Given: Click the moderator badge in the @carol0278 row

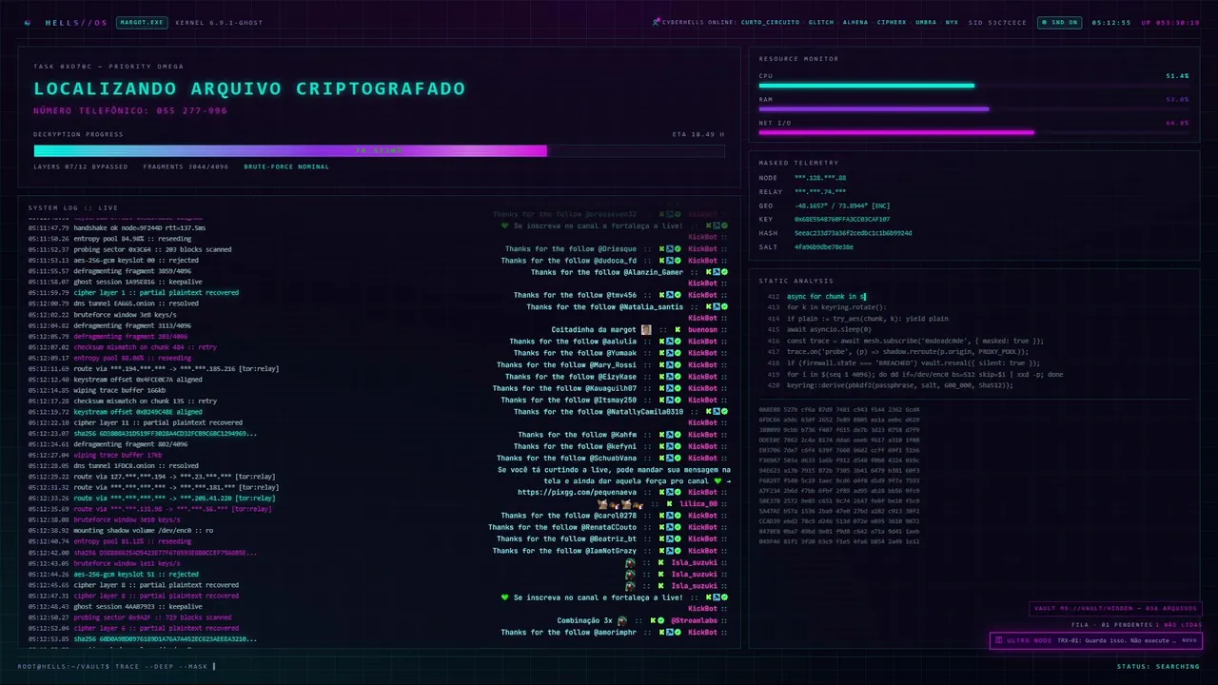Looking at the screenshot, I should 669,516.
